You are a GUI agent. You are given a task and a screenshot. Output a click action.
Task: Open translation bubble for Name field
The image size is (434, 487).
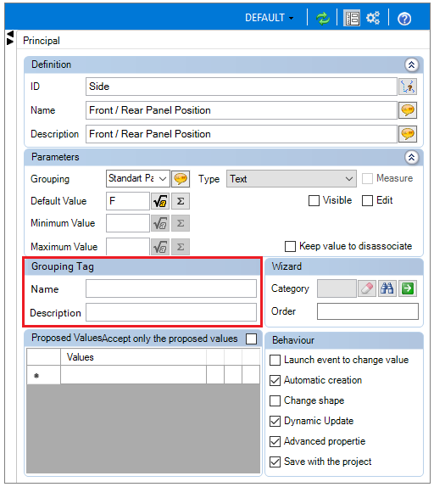408,110
